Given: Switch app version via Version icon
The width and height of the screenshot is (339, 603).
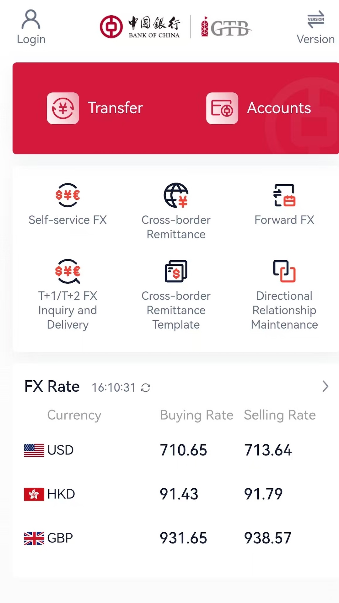Looking at the screenshot, I should [x=315, y=20].
